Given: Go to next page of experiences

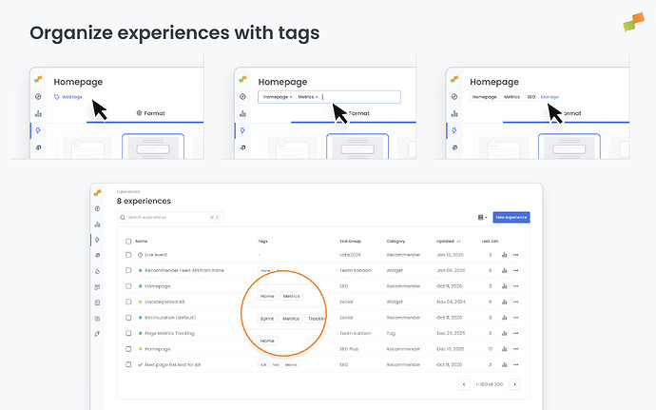Looking at the screenshot, I should click(x=514, y=384).
